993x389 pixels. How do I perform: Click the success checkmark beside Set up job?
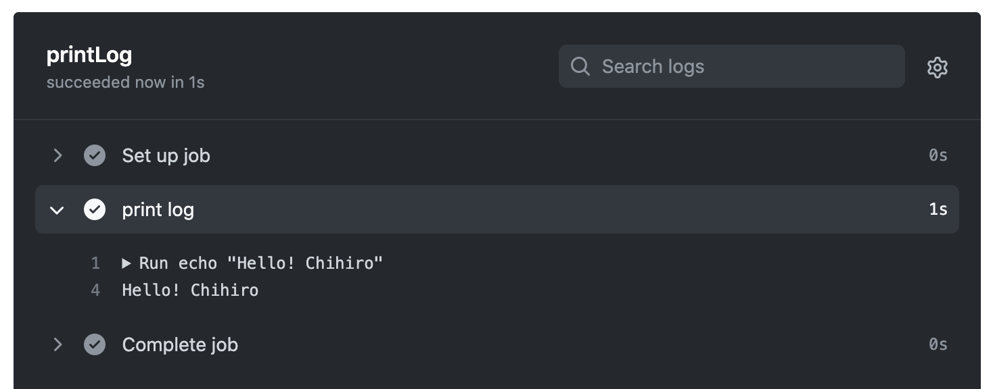(95, 155)
